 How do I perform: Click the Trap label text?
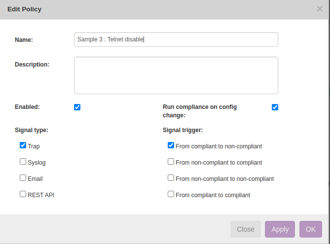[34, 146]
